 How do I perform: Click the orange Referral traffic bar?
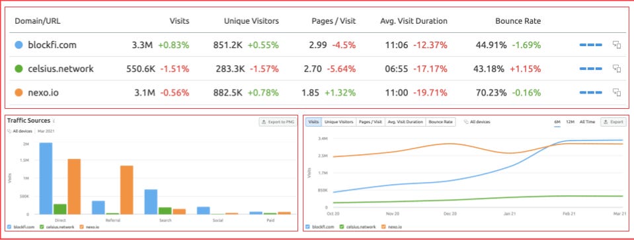126,190
